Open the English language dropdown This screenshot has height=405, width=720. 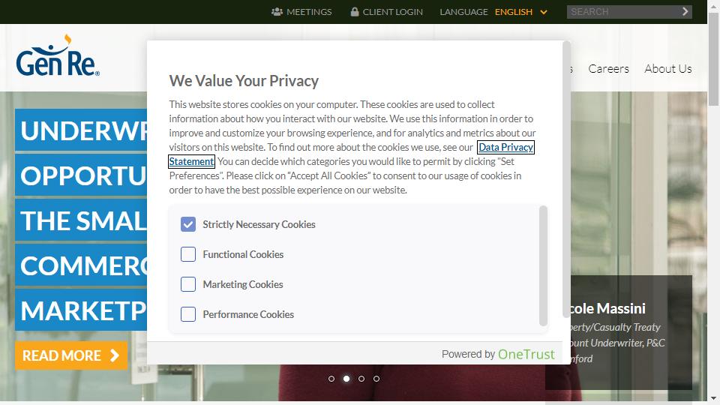521,12
